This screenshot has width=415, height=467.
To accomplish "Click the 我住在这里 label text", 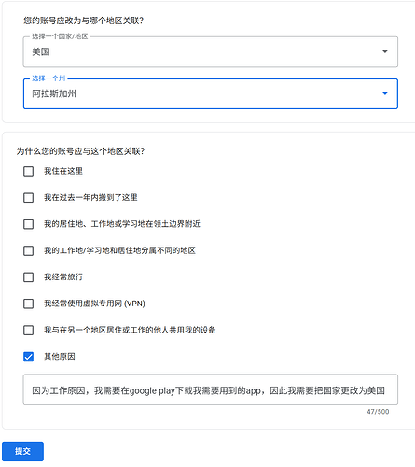I will [63, 171].
